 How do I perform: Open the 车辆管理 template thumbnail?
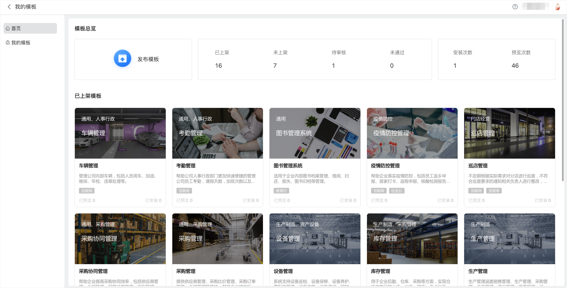(120, 133)
